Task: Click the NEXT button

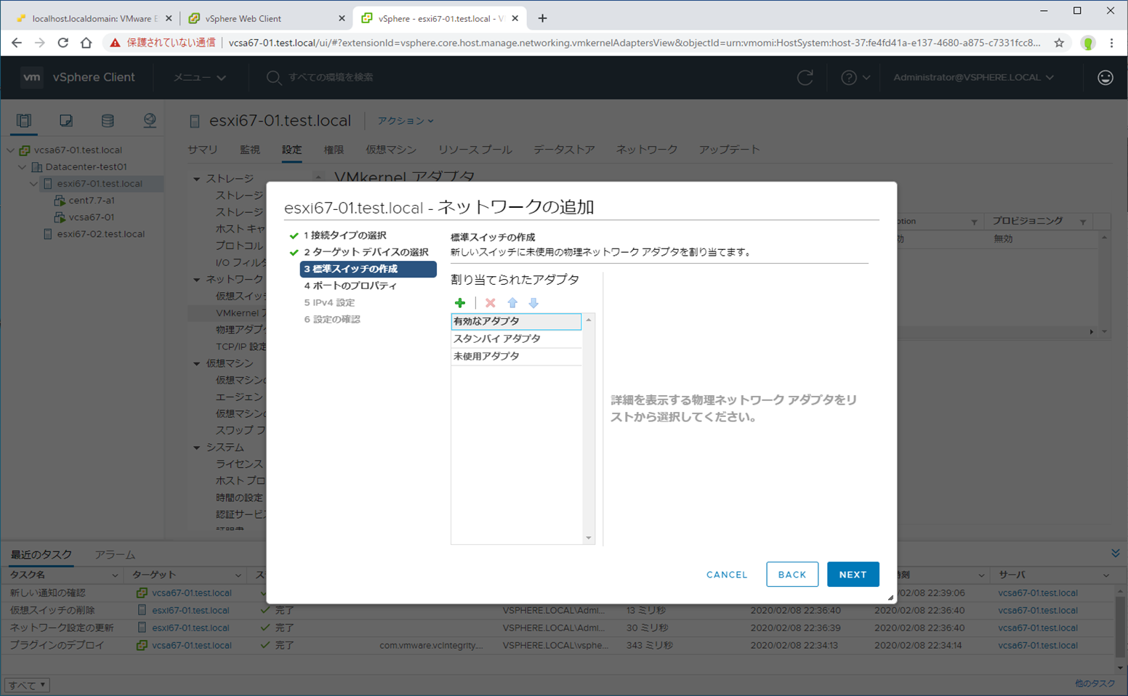Action: [853, 574]
